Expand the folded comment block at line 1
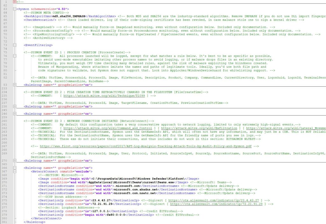This screenshot has width=326, height=224. pyautogui.click(x=14, y=2)
